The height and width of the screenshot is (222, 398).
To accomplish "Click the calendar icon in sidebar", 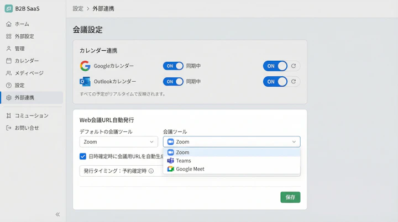I will 9,61.
